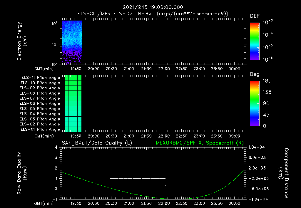The image size is (301, 208).
Task: Click GMT(min) label under the pitch angle panel
Action: 44,136
